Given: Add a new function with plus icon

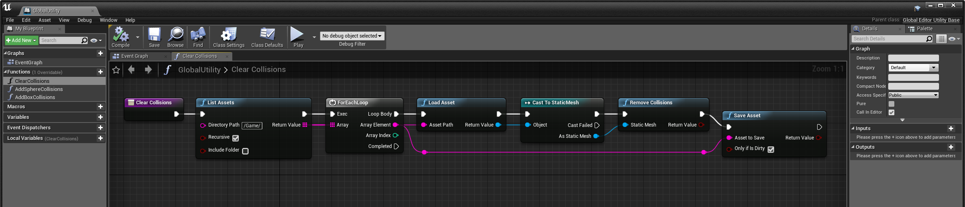Looking at the screenshot, I should click(x=100, y=72).
